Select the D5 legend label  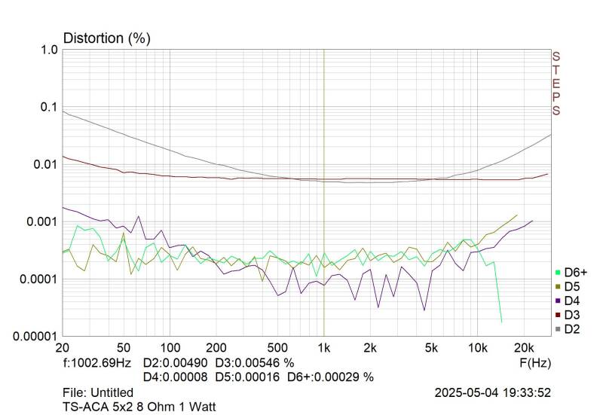pos(572,287)
